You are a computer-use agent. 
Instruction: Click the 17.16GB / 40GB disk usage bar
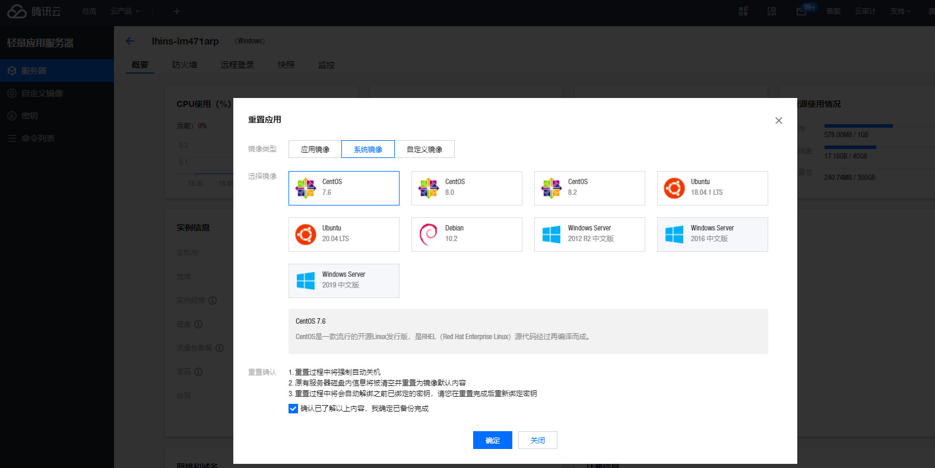pyautogui.click(x=850, y=147)
